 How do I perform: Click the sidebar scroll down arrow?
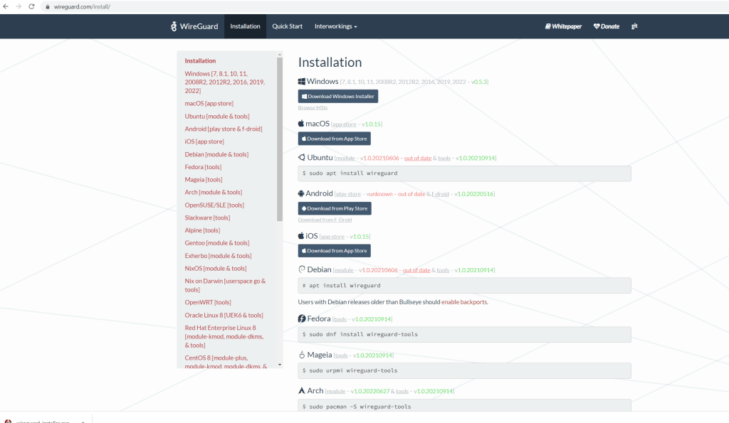[279, 365]
